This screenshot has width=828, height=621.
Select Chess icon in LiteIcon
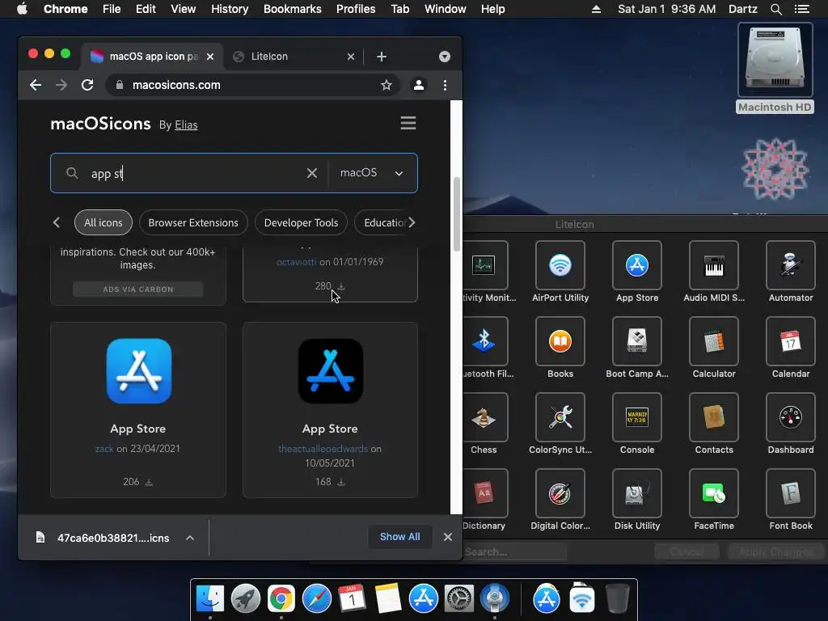pos(485,417)
